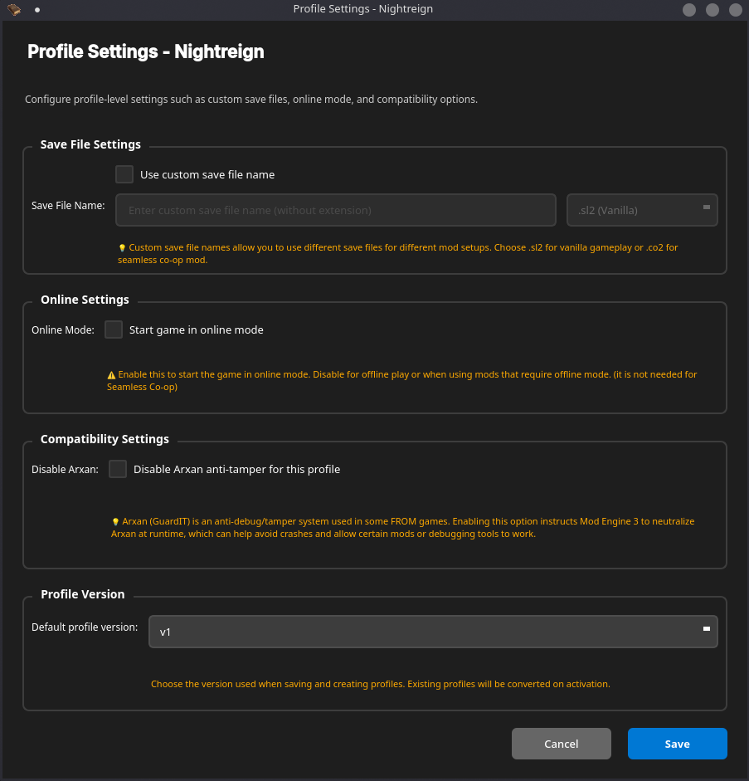Screen dimensions: 749x781
Task: Click the rightmost window button to close the dialog
Action: [734, 10]
